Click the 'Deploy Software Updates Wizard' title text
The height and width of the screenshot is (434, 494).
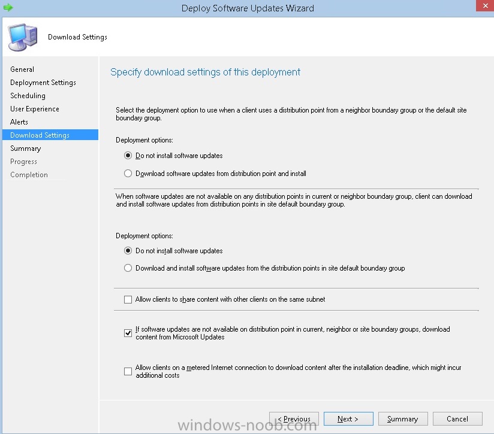click(248, 8)
